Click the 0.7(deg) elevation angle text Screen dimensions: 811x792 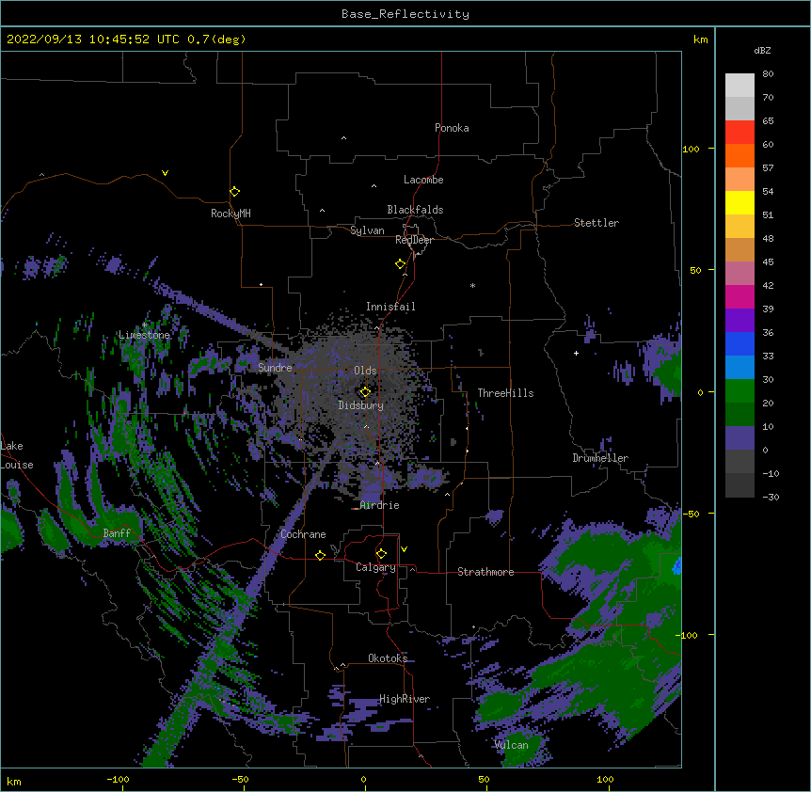click(216, 40)
